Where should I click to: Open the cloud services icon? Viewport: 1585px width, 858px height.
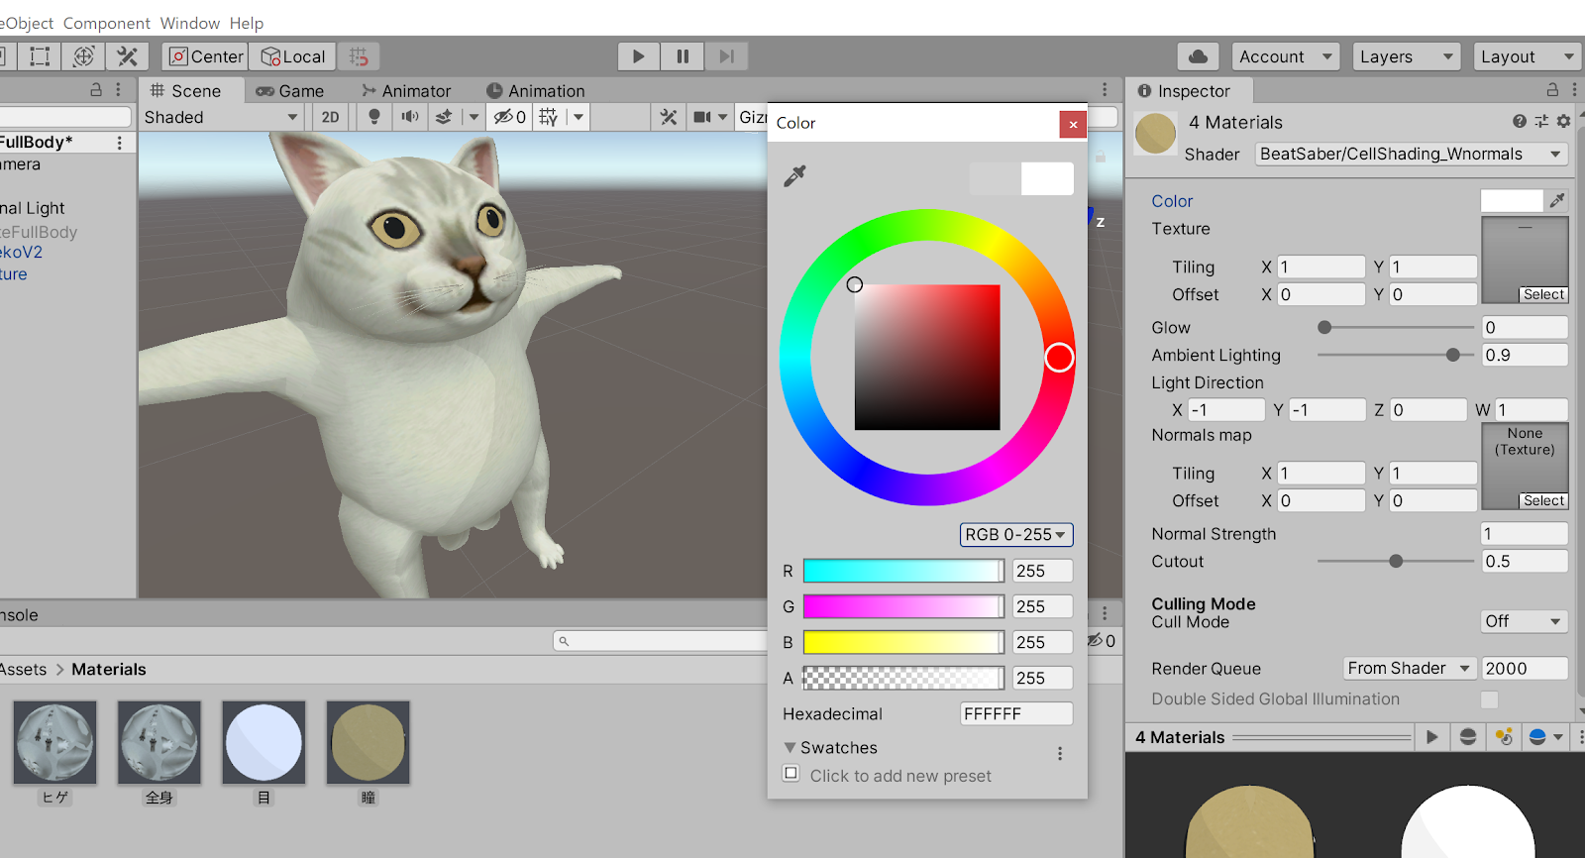click(1198, 56)
